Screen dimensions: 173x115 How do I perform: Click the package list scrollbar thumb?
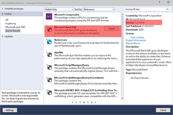(122, 40)
